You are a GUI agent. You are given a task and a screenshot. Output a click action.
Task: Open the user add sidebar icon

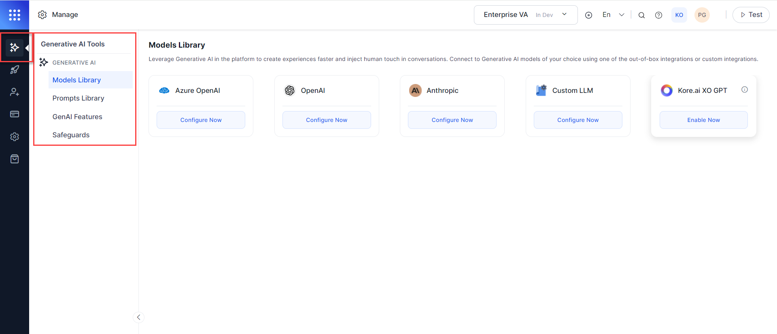click(15, 92)
